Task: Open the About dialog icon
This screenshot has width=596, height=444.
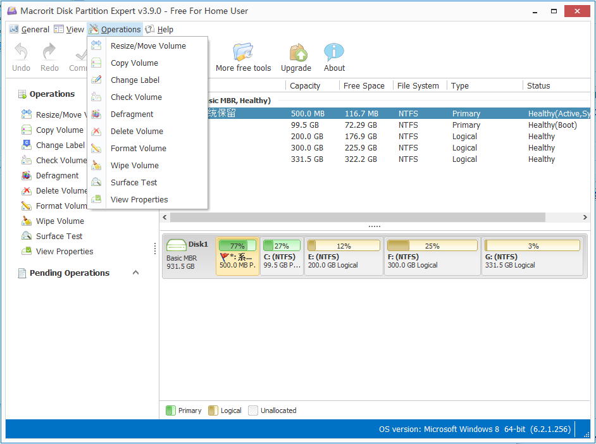Action: (x=334, y=53)
